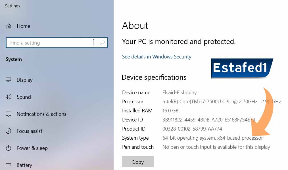
Task: Click the Notifications speech bubble icon
Action: tap(9, 114)
